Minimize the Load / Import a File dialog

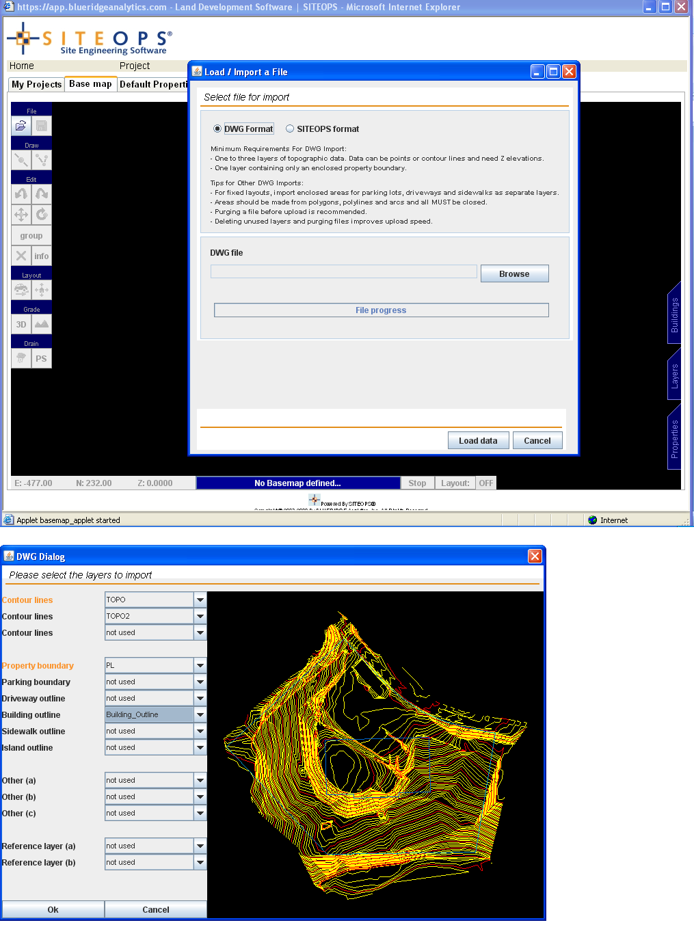[537, 71]
